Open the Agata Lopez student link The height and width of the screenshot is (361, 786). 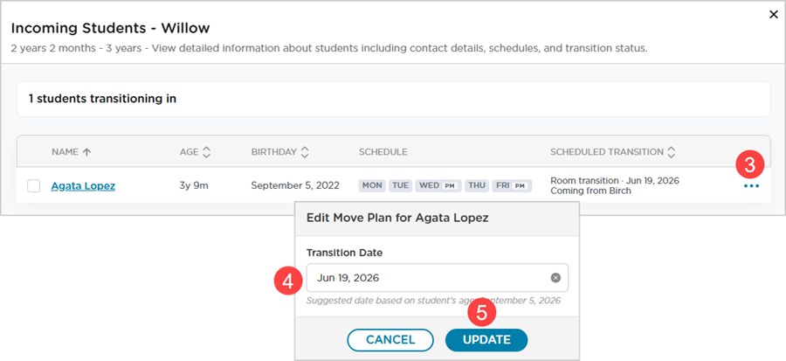pos(83,186)
